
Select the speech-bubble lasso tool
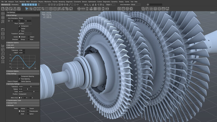pos(71,9)
